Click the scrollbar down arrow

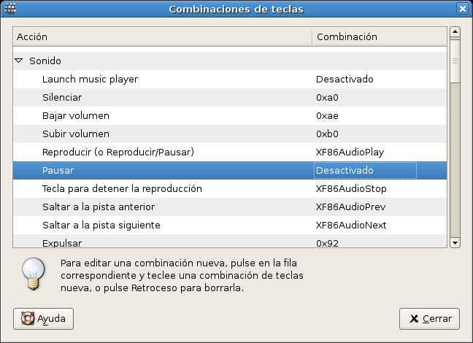tap(455, 243)
